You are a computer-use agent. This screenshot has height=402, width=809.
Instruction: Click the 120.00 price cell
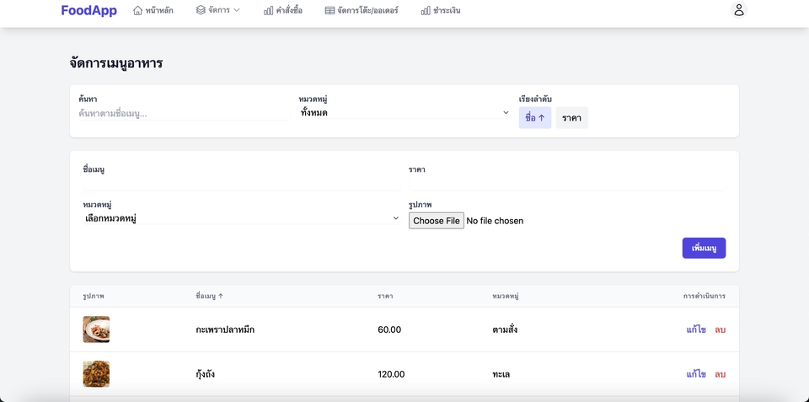391,374
